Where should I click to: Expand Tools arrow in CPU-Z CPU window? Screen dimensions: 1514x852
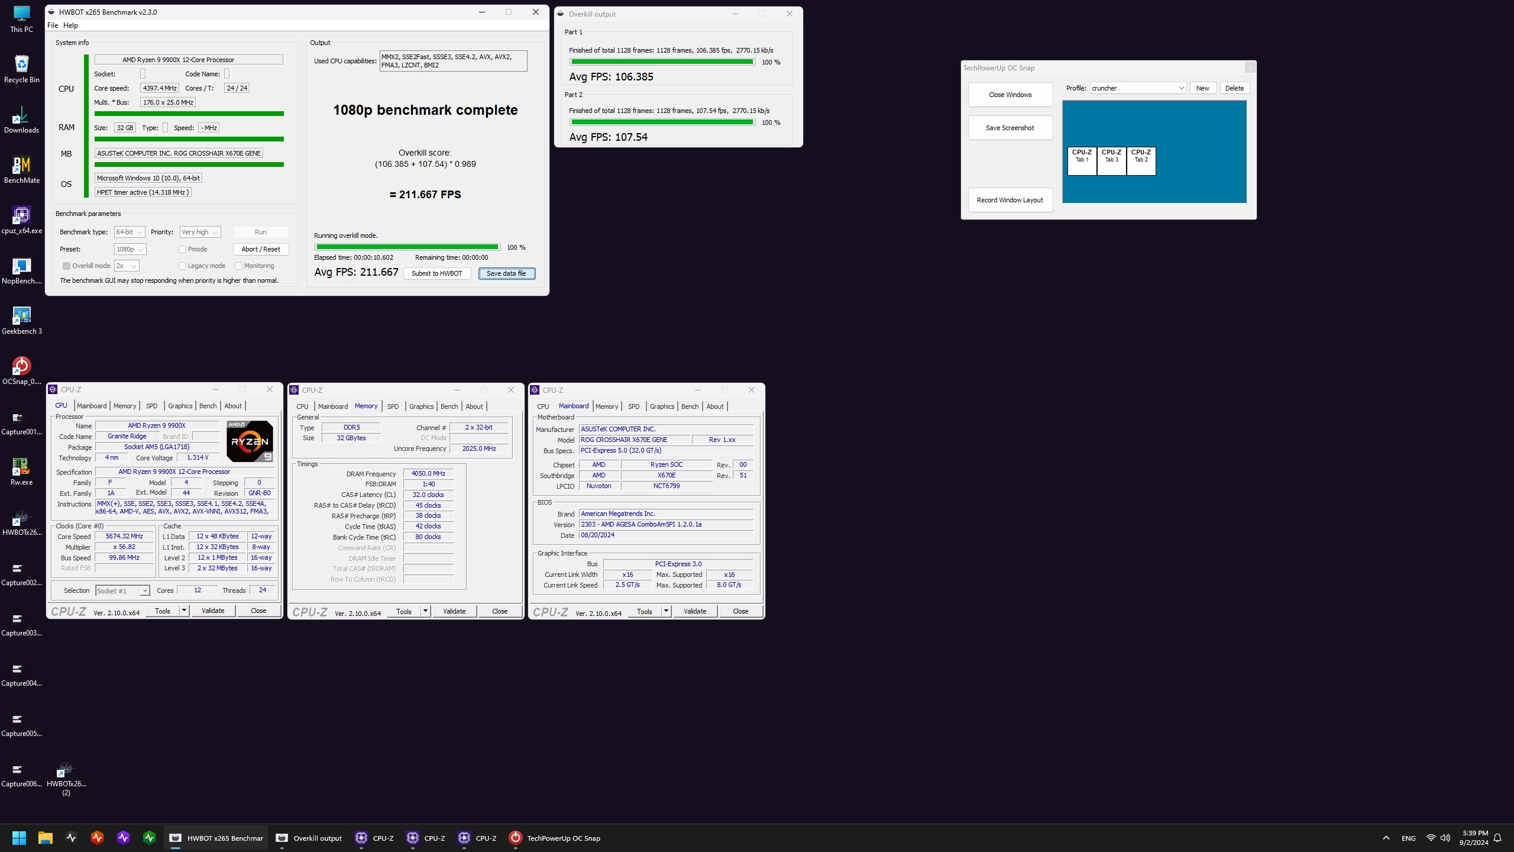point(184,611)
